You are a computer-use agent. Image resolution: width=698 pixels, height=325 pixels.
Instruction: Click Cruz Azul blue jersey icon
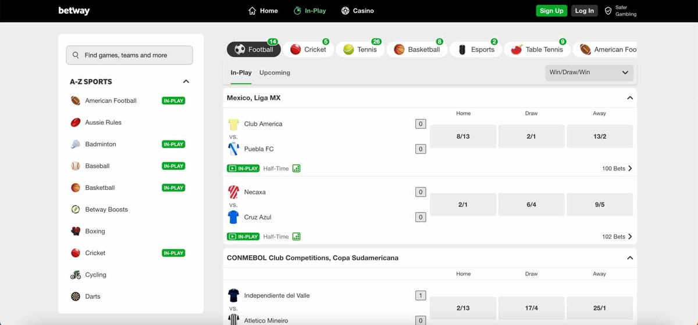[233, 217]
